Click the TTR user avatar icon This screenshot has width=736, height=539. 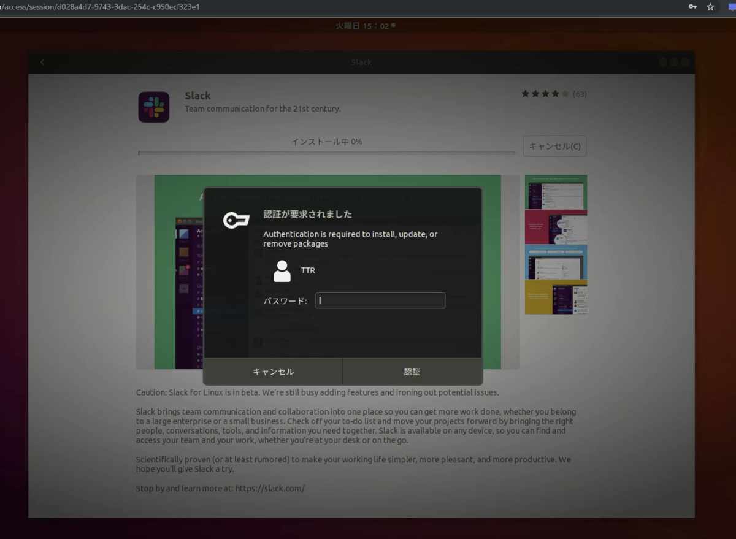click(x=282, y=270)
